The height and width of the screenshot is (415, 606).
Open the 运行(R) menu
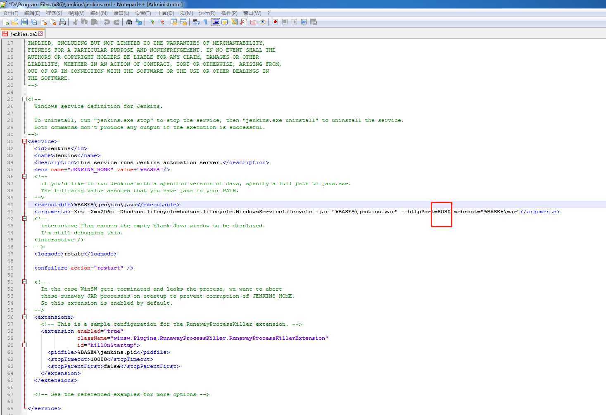click(207, 13)
